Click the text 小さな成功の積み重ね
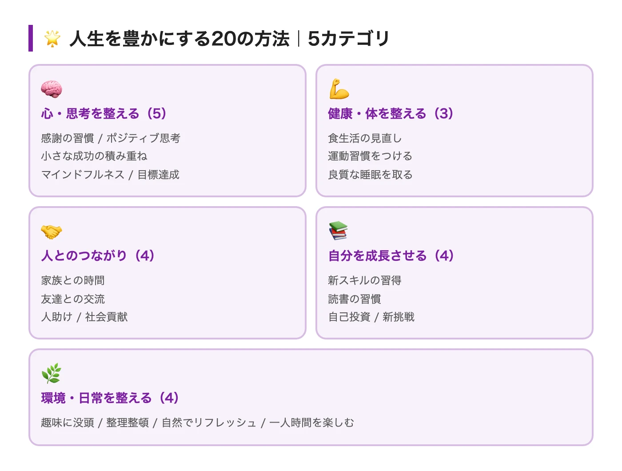 [94, 156]
